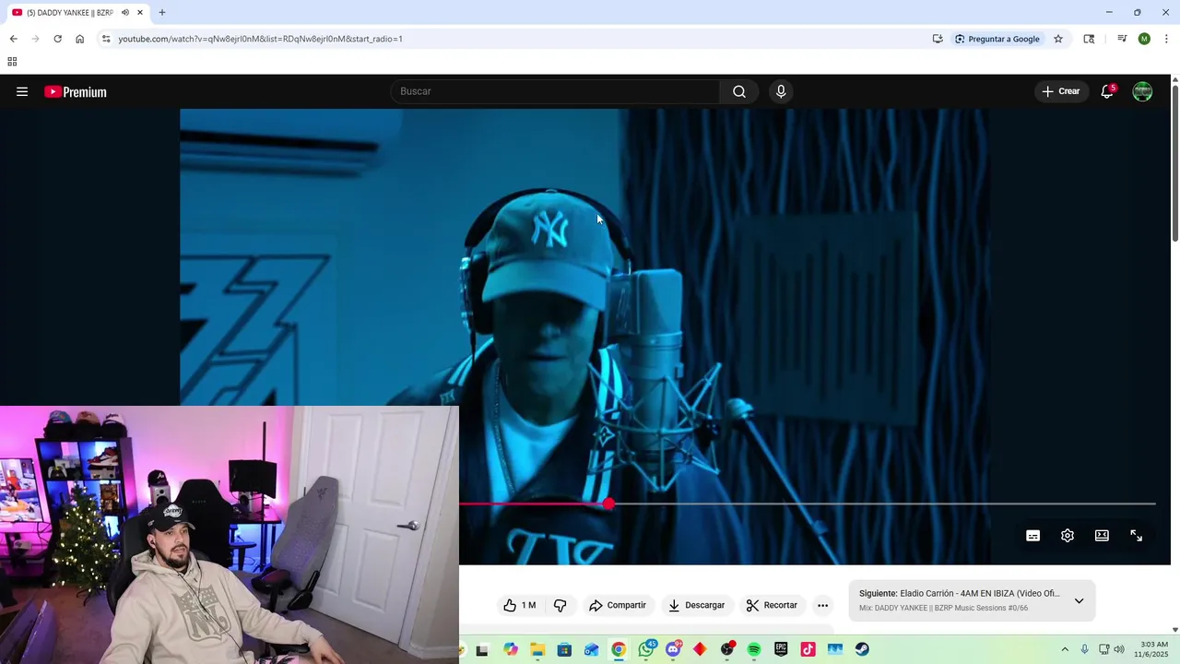Open volume control in system tray
This screenshot has height=664, width=1180.
(x=1119, y=650)
